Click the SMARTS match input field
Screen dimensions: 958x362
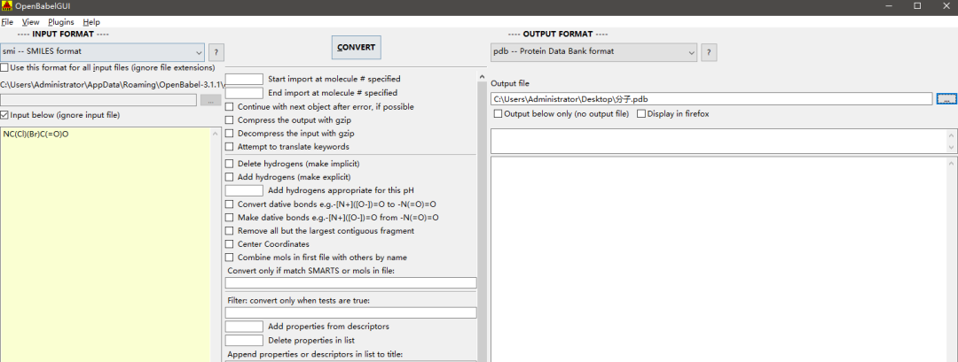point(350,282)
